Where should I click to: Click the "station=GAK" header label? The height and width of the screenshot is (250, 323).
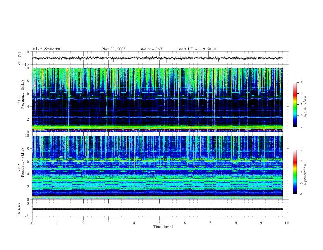point(151,49)
